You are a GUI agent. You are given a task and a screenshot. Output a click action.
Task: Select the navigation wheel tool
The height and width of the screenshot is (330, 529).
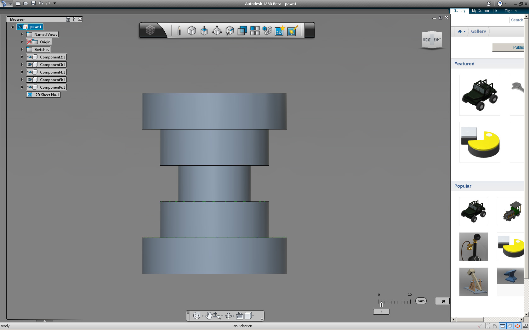pos(196,316)
